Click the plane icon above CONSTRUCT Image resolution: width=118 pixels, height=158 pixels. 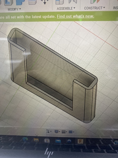click(x=95, y=2)
